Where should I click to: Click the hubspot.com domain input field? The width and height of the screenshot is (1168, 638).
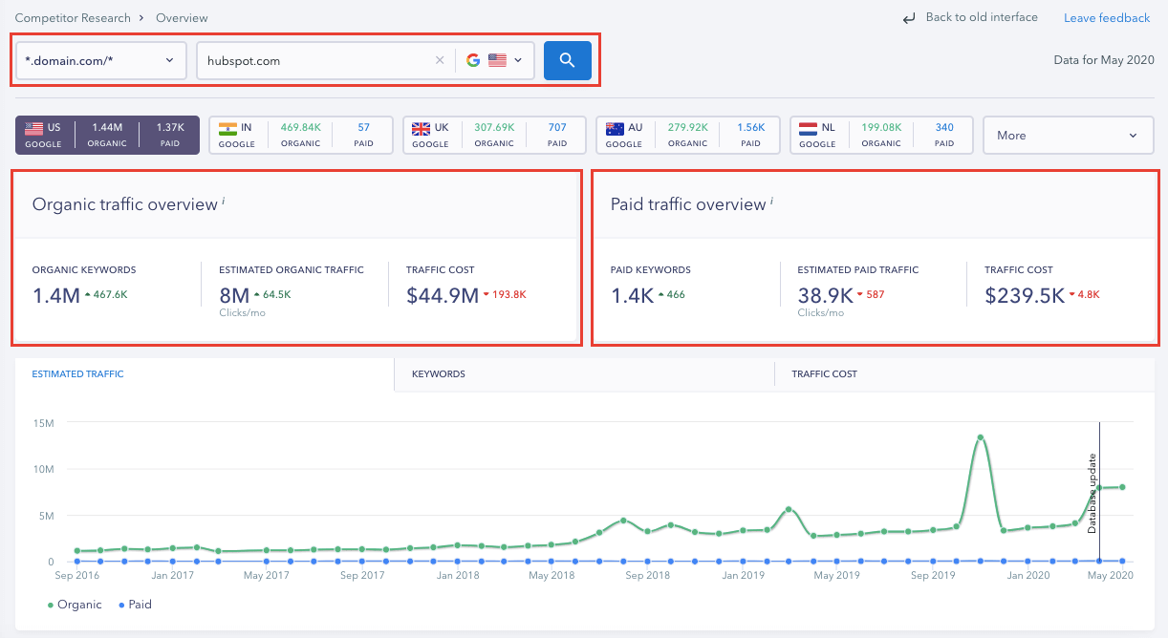coord(315,60)
